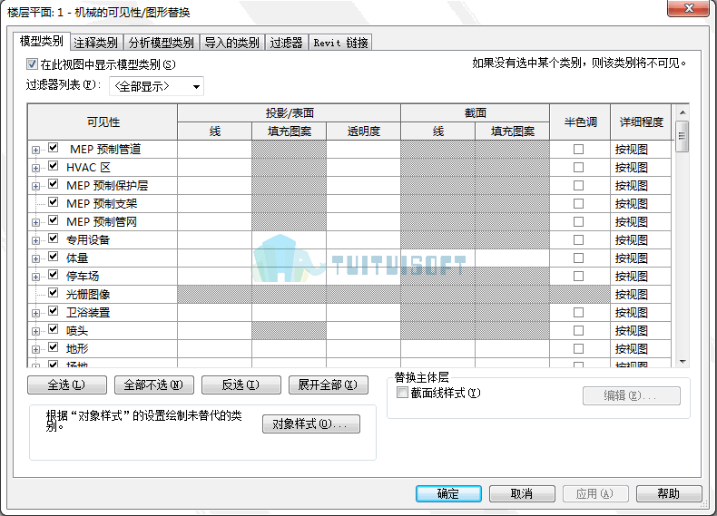
Task: Expand the 停车场 category
Action: click(x=35, y=277)
